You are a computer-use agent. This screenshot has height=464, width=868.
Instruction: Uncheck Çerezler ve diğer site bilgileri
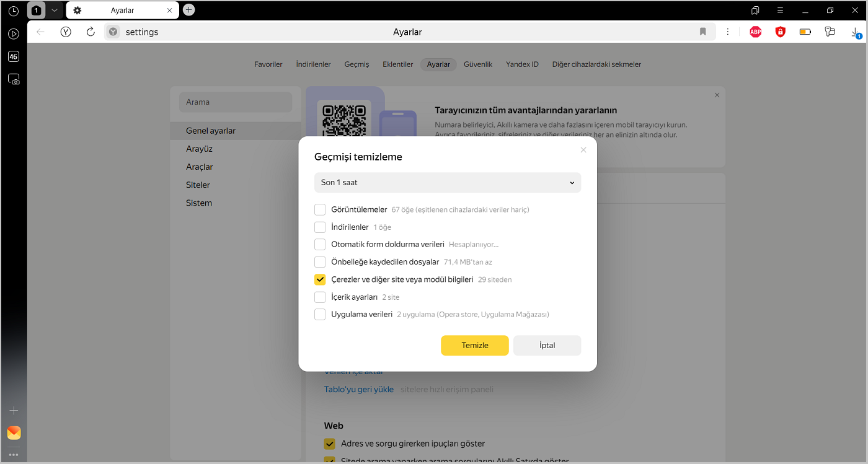coord(320,279)
